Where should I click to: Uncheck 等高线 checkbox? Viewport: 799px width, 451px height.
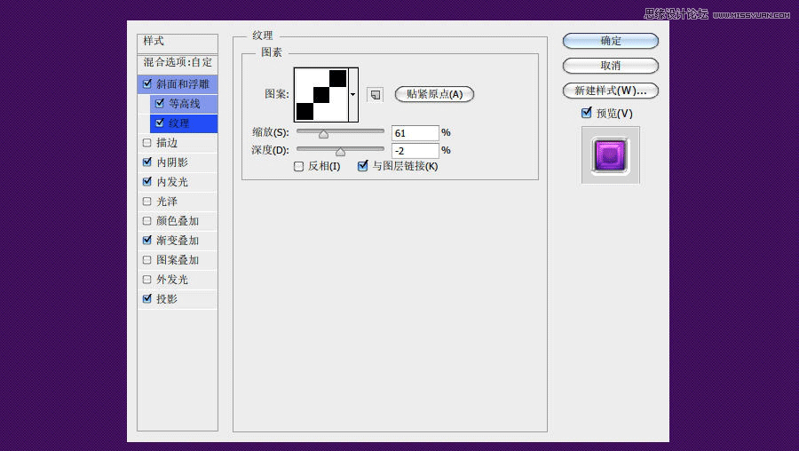tap(160, 104)
